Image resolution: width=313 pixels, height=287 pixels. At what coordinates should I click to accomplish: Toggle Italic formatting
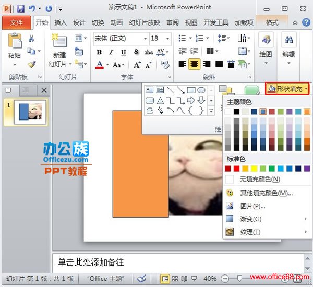pyautogui.click(x=111, y=52)
